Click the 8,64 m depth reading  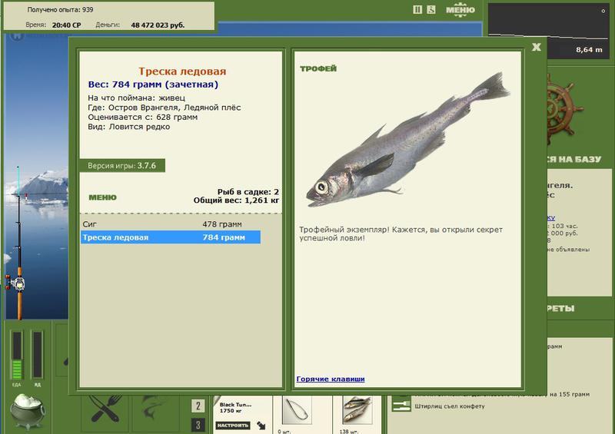coord(589,50)
